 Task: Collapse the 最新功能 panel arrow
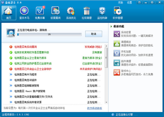point(112,27)
